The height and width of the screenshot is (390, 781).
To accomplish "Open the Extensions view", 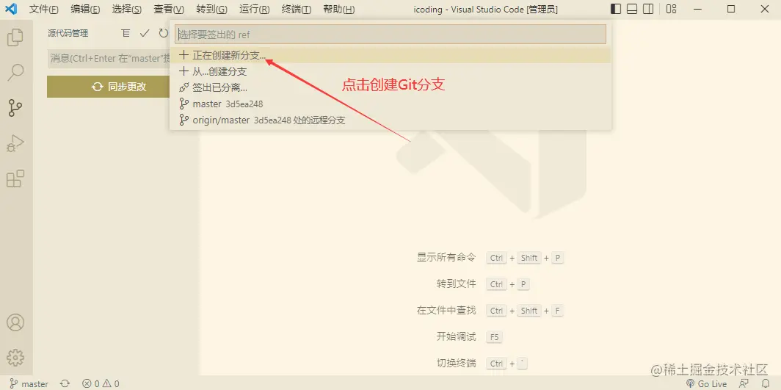I will (x=15, y=178).
